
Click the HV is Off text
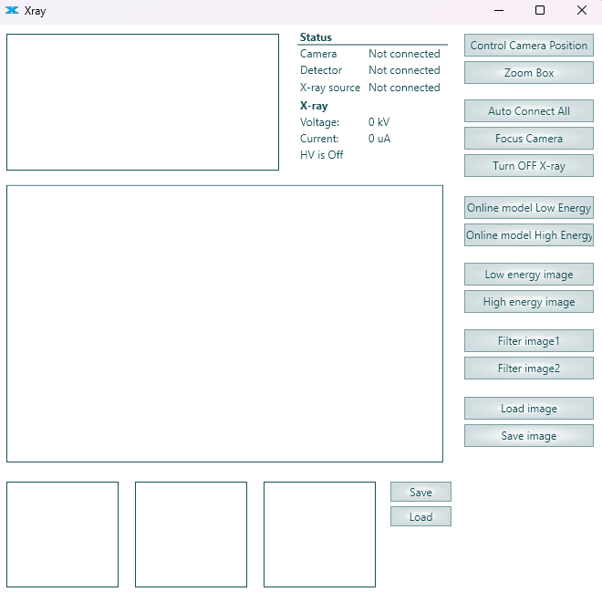[x=322, y=155]
